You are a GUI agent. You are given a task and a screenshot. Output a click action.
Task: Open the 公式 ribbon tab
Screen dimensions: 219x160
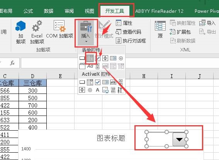pos(28,11)
